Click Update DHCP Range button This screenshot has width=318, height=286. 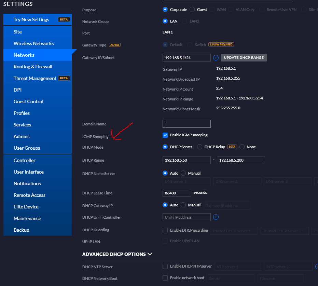[x=244, y=58]
